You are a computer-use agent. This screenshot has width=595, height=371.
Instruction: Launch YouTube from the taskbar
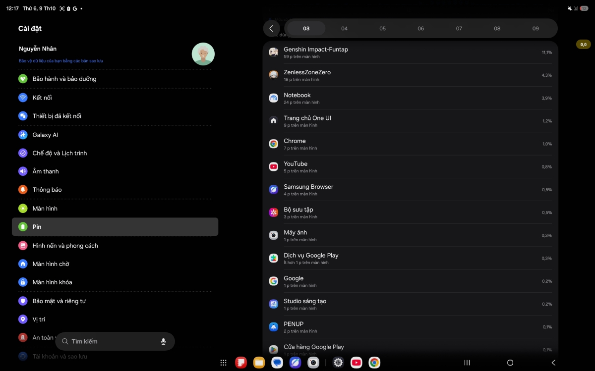pos(356,363)
